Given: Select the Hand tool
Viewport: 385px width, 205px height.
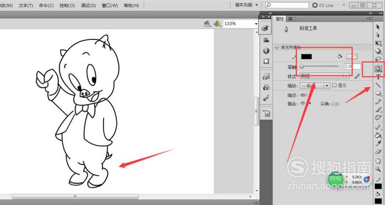Looking at the screenshot, I should [378, 161].
